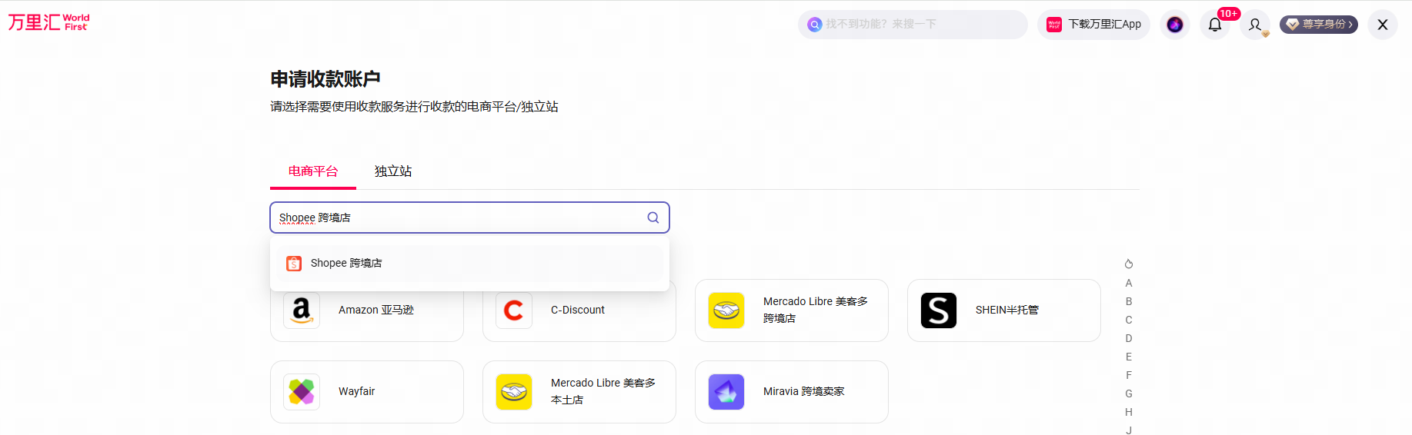Click the Mercado Libre 本土店 handshake icon

[514, 392]
